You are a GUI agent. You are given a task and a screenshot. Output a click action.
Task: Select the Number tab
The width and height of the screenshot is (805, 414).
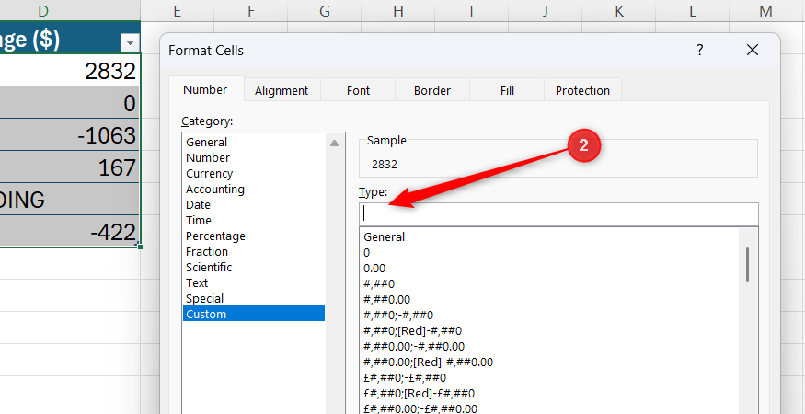point(205,89)
